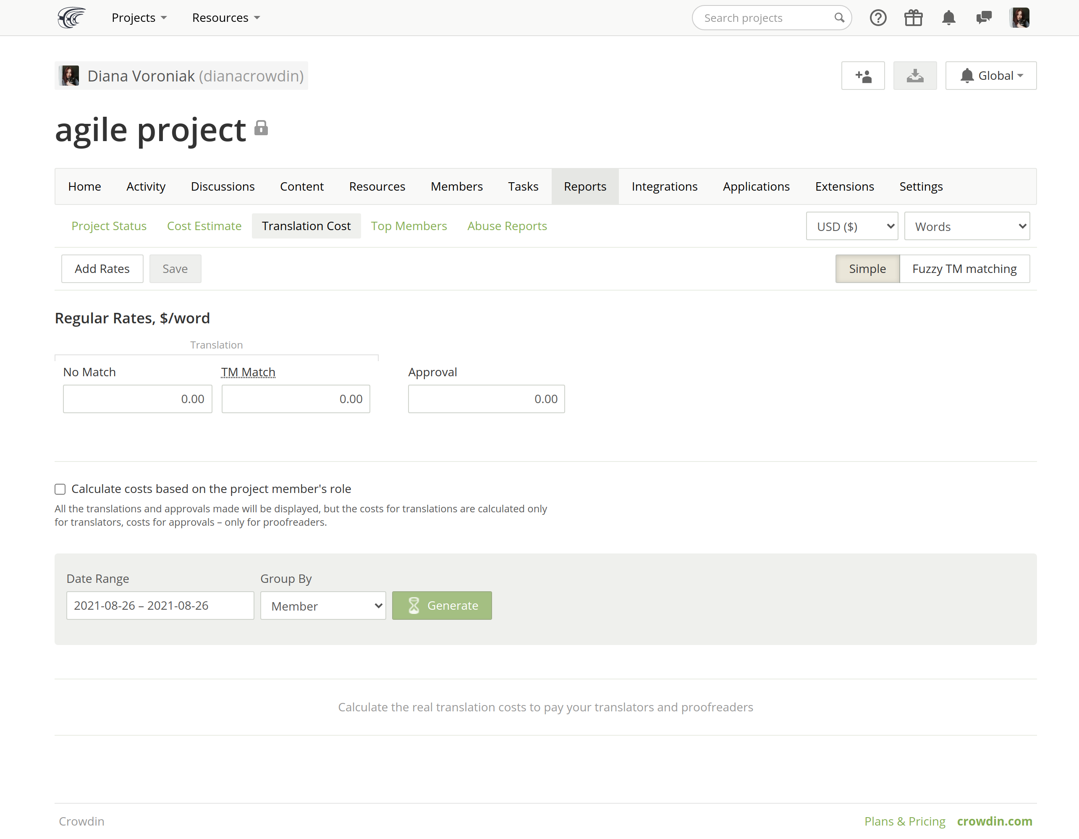The image size is (1079, 839).
Task: Click the Date Range input field
Action: 160,606
